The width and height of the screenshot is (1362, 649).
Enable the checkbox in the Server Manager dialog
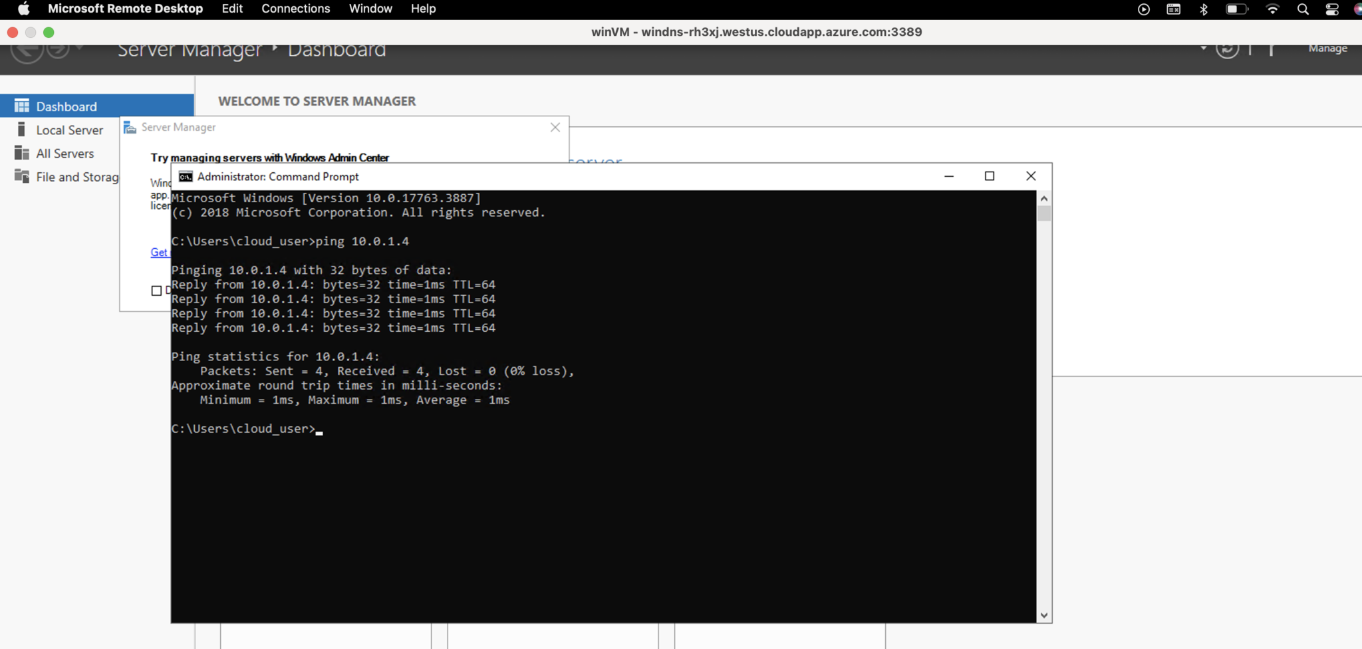[x=157, y=291]
